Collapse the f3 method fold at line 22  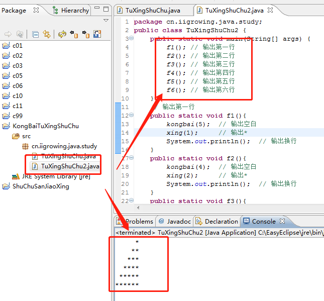[x=132, y=200]
